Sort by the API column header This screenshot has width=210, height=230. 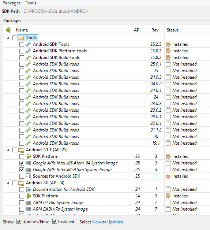pyautogui.click(x=137, y=30)
